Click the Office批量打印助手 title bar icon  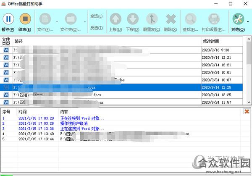[3, 4]
